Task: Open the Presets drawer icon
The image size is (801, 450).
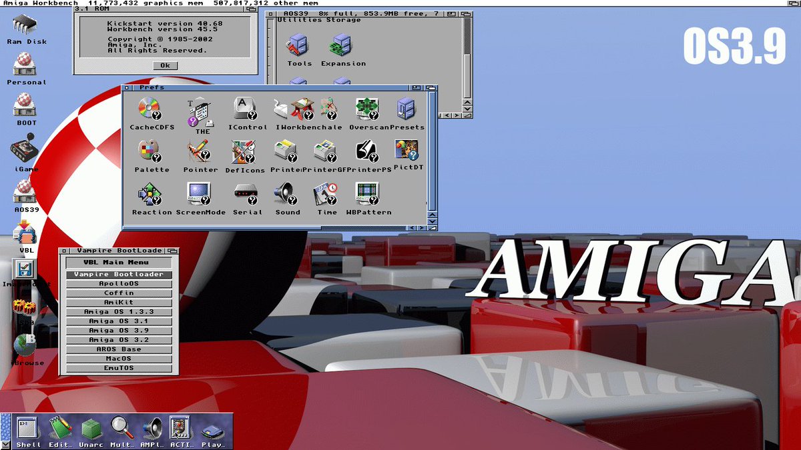Action: (407, 107)
